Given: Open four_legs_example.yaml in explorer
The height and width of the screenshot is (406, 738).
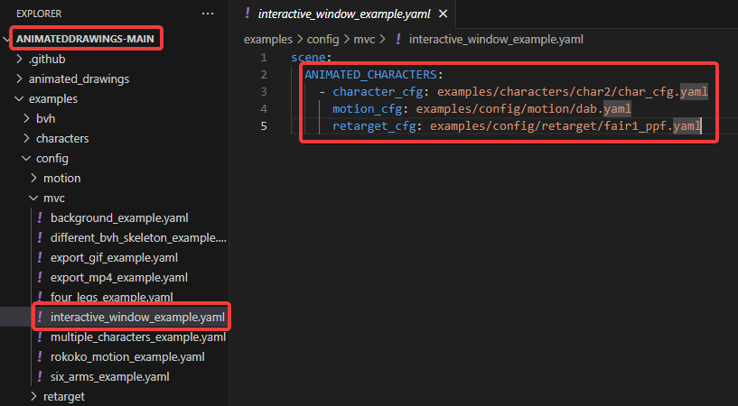Looking at the screenshot, I should tap(112, 297).
